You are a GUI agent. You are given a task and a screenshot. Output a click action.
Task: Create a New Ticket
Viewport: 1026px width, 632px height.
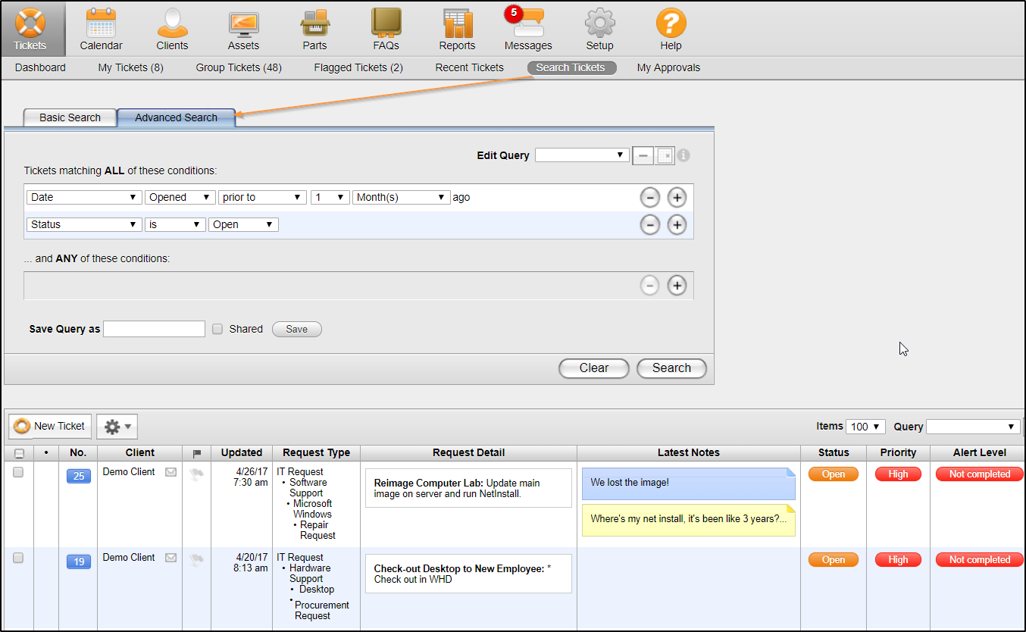point(50,427)
